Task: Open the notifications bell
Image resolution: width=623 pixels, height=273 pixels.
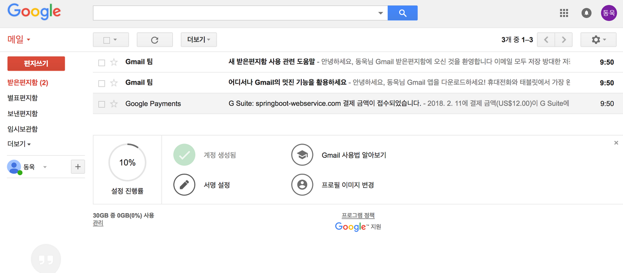Action: (586, 13)
